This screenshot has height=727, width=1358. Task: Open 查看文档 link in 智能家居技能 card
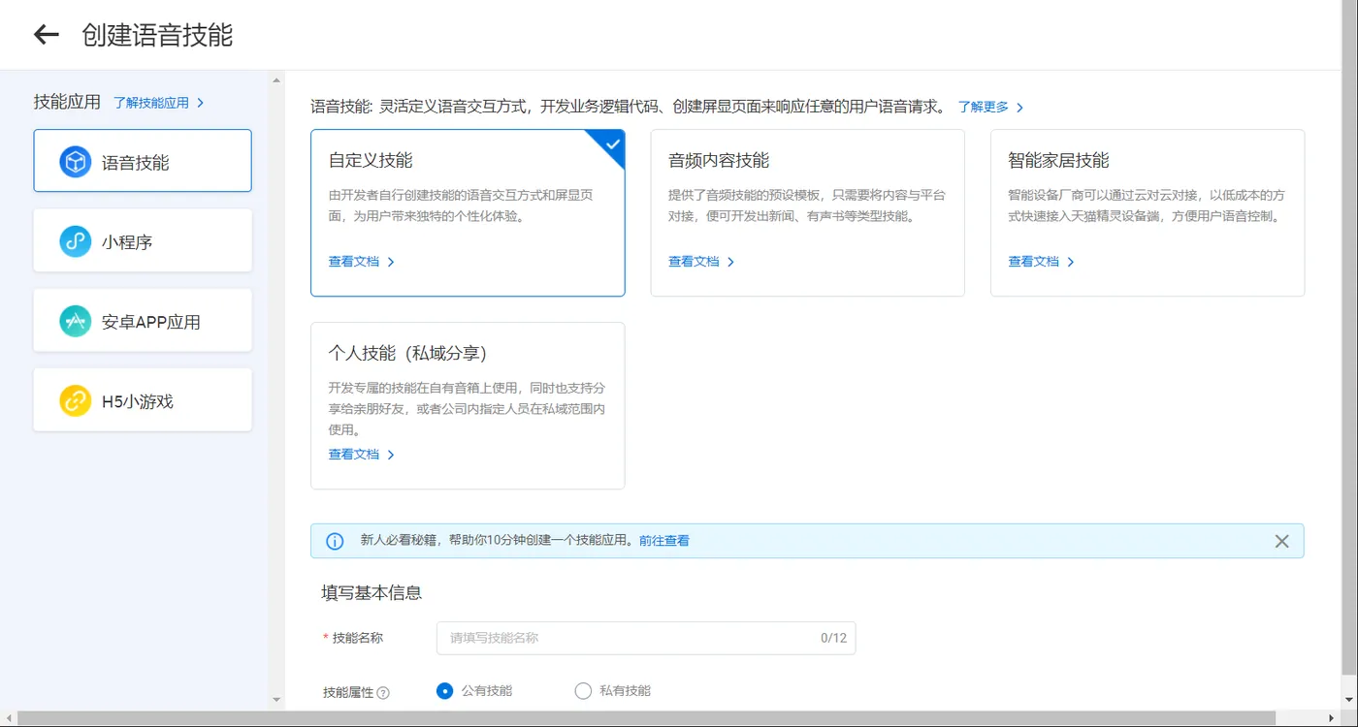(1041, 262)
